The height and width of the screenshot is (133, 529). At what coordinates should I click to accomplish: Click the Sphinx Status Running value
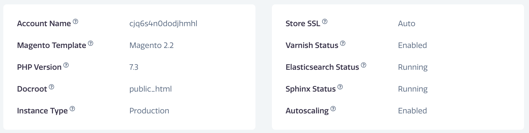(413, 89)
